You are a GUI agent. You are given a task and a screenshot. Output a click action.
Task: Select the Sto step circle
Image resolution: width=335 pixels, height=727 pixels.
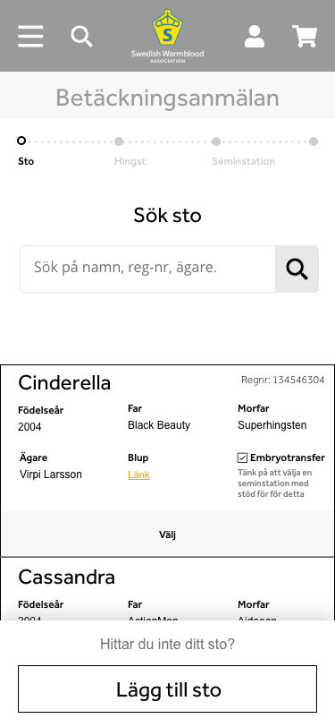tap(21, 141)
